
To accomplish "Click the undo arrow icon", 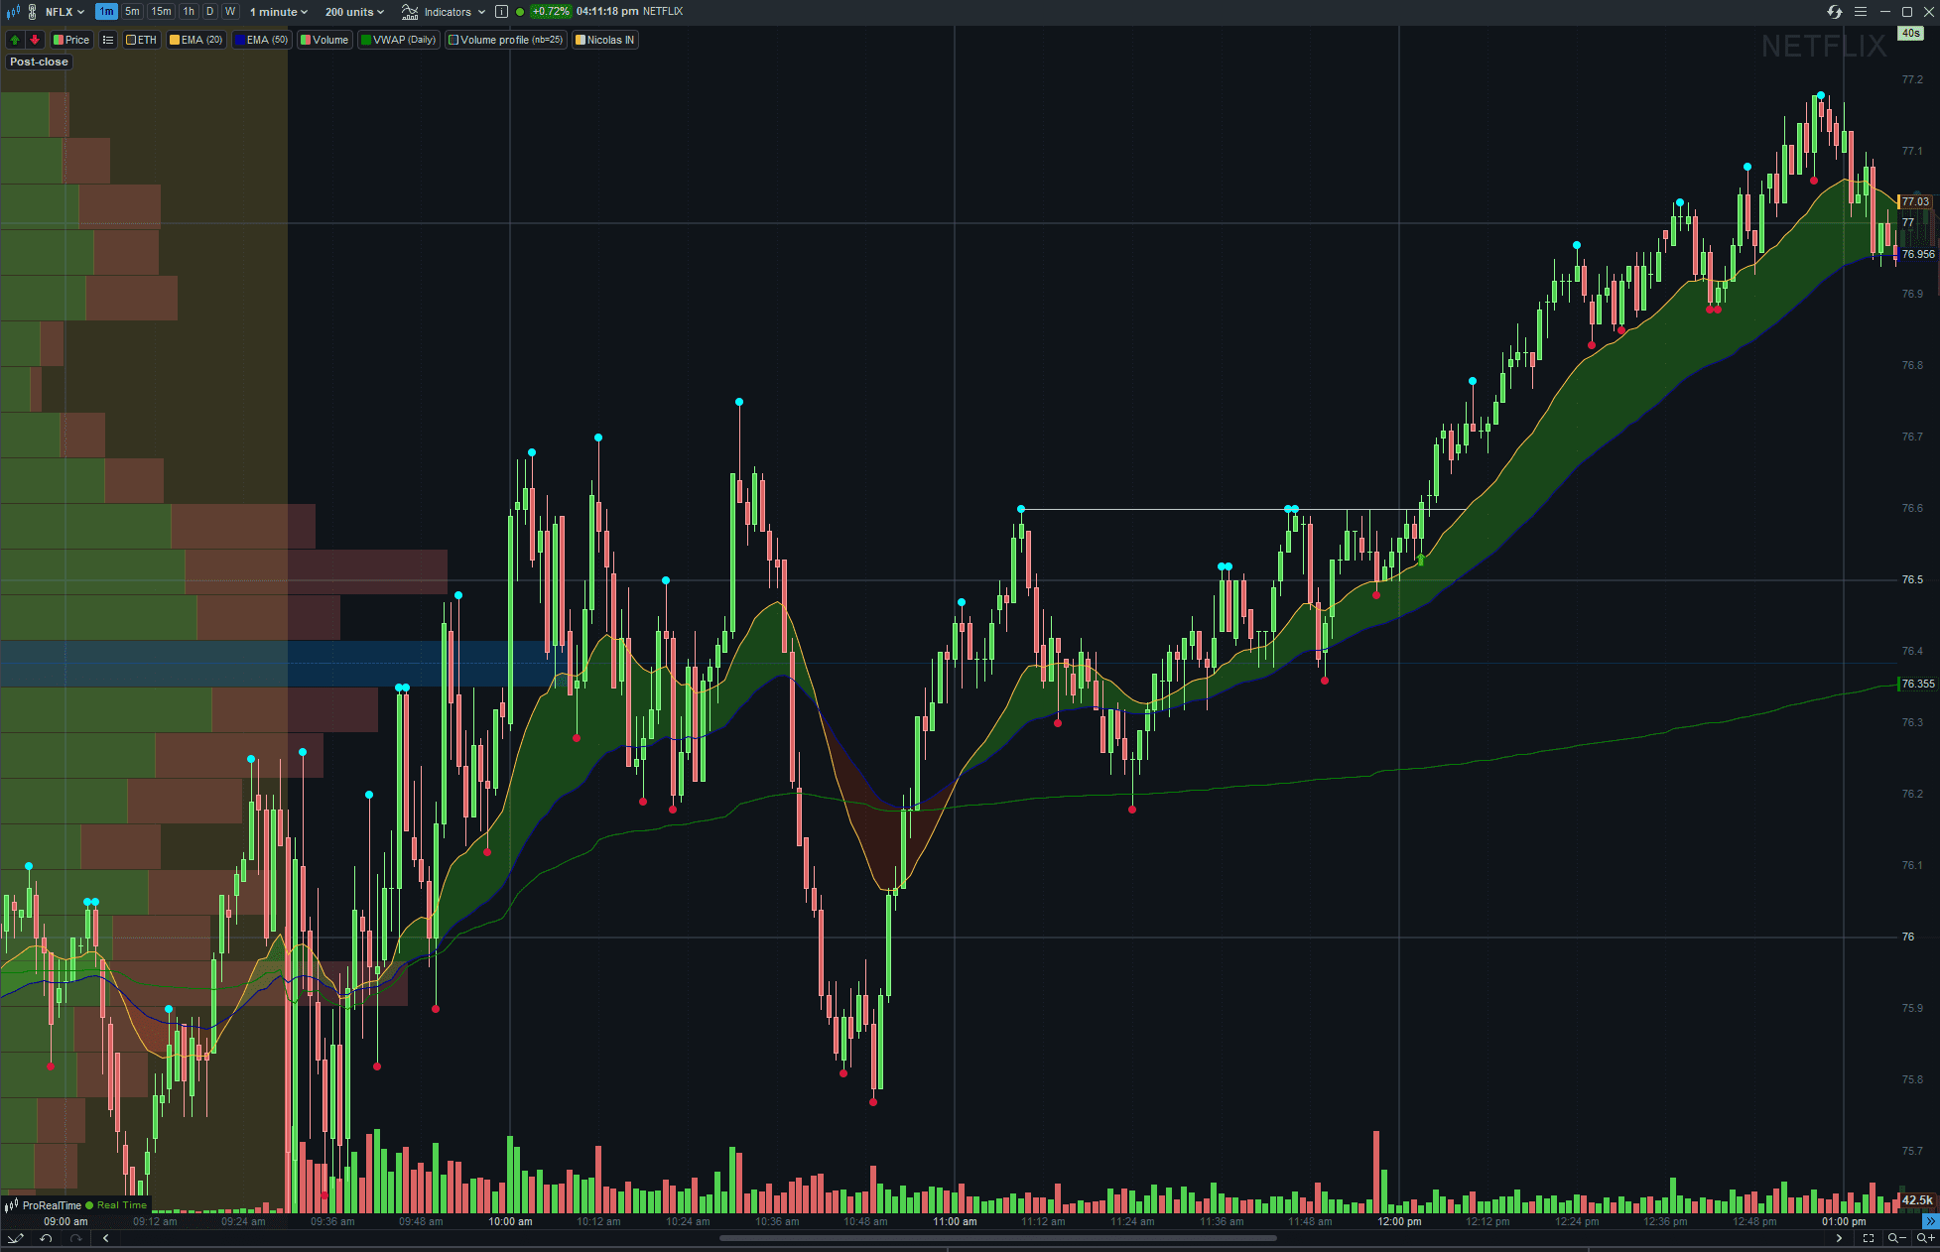I will [x=46, y=1238].
